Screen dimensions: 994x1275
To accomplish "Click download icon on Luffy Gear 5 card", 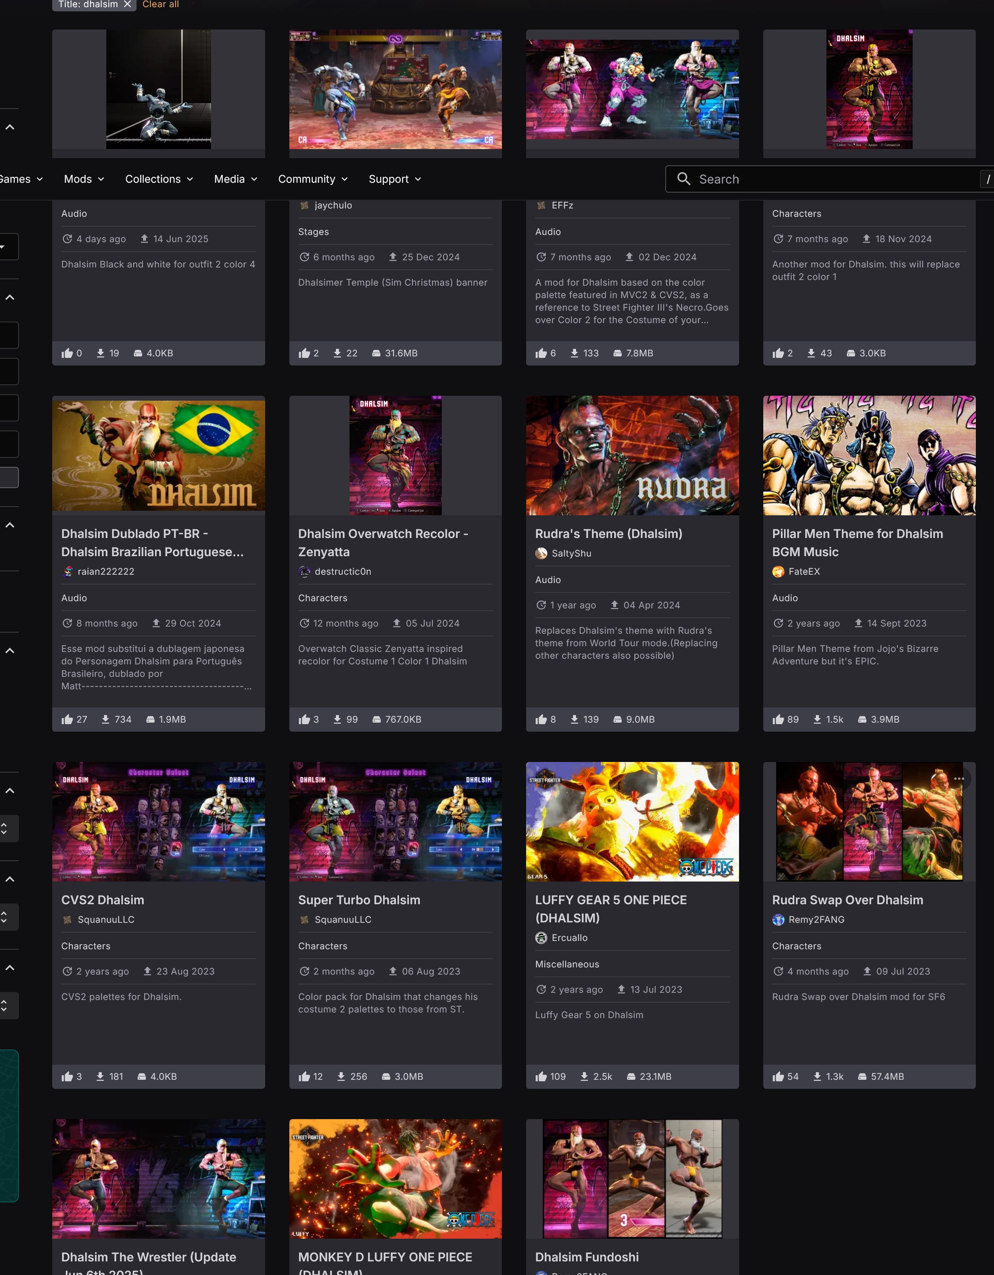I will (584, 1076).
